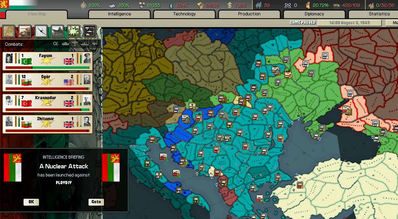Filter combats by air plane silhouette
This screenshot has height=219, width=398.
[x=75, y=44]
